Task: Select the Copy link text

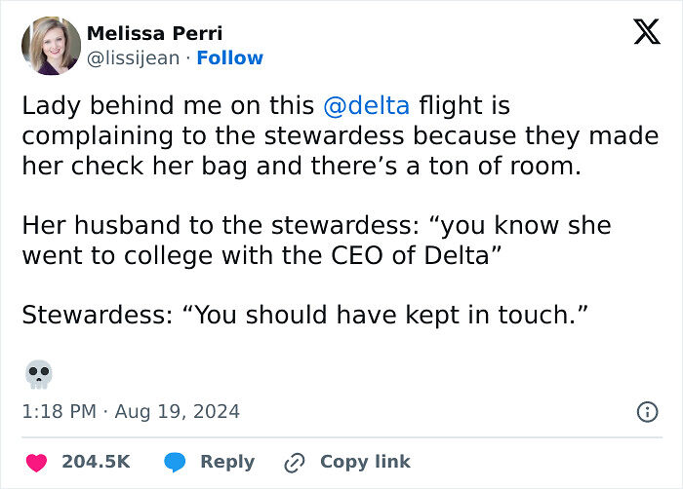Action: pos(365,462)
